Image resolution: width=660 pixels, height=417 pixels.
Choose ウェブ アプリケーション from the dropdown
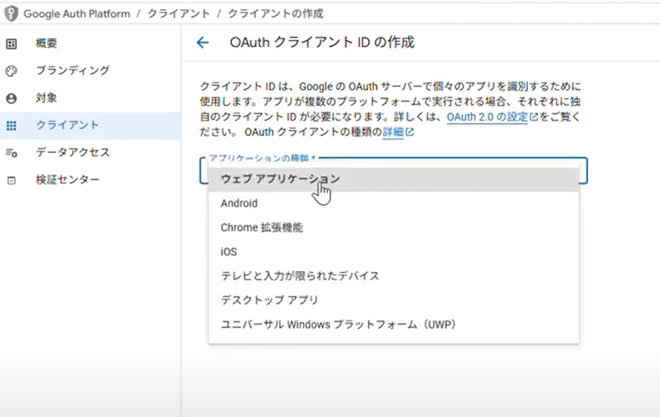point(394,179)
